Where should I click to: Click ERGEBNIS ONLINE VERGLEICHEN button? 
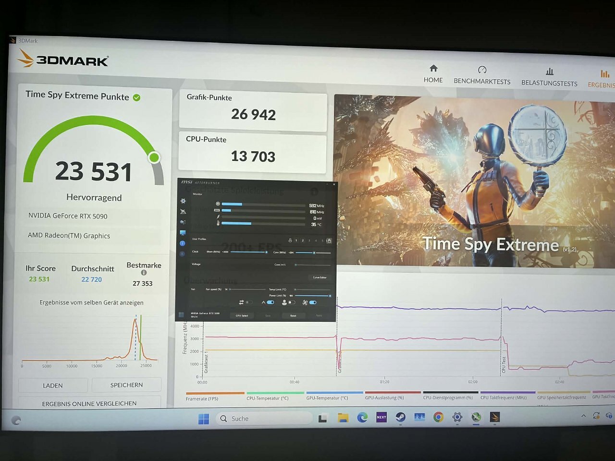coord(89,403)
